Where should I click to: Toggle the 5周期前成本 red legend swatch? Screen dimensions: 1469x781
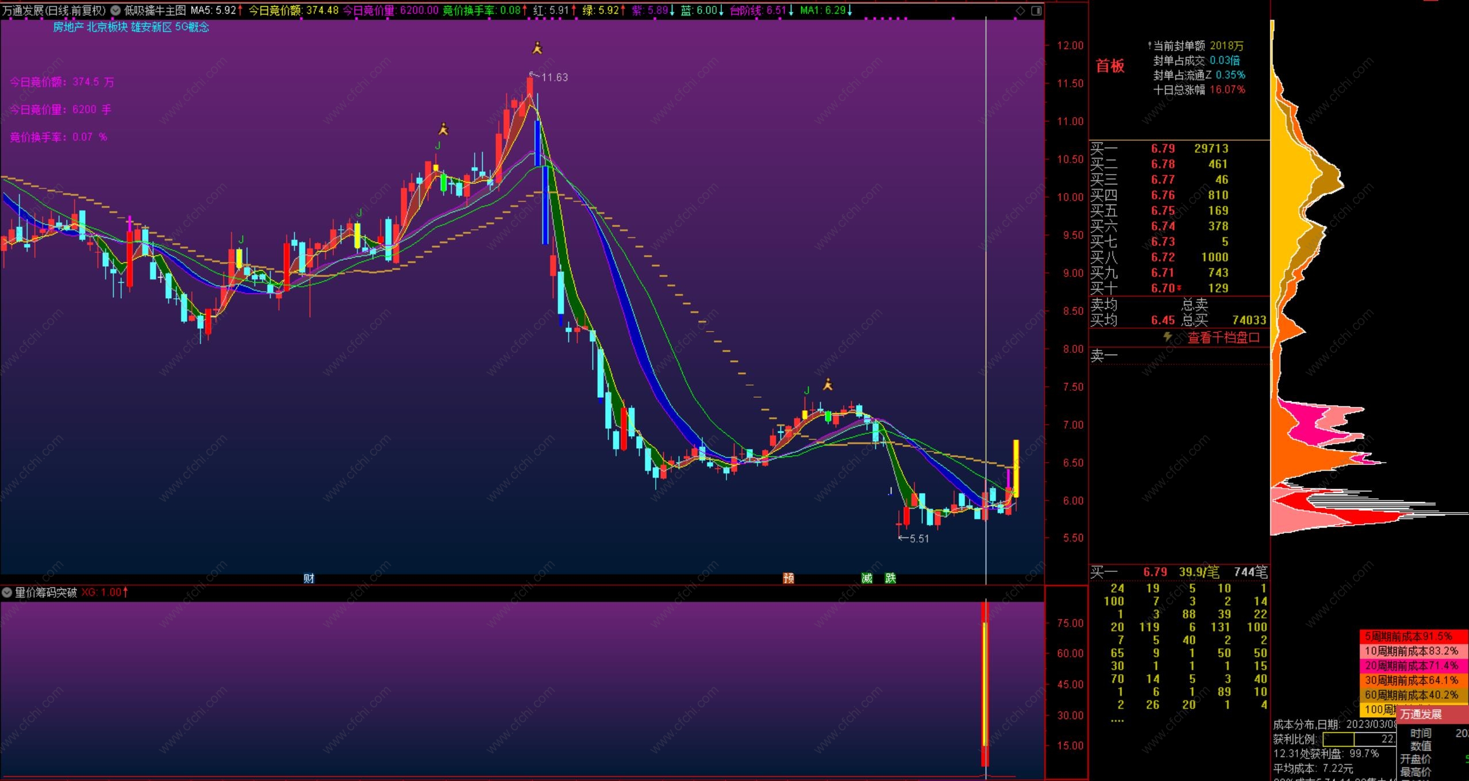pyautogui.click(x=1413, y=636)
